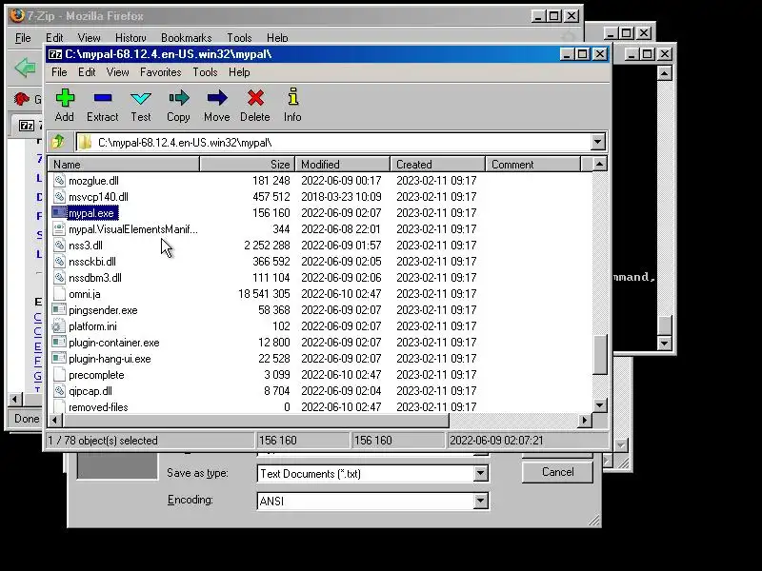Select the pingsender.exe file name
The height and width of the screenshot is (571, 762).
click(103, 310)
